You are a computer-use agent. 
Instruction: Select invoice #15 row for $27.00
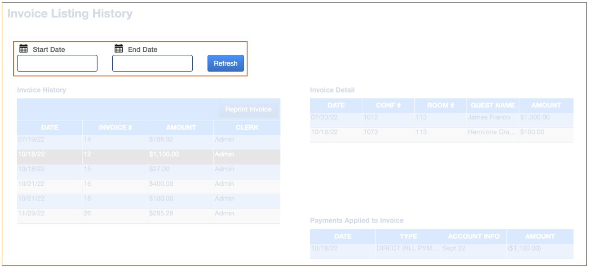coord(148,169)
